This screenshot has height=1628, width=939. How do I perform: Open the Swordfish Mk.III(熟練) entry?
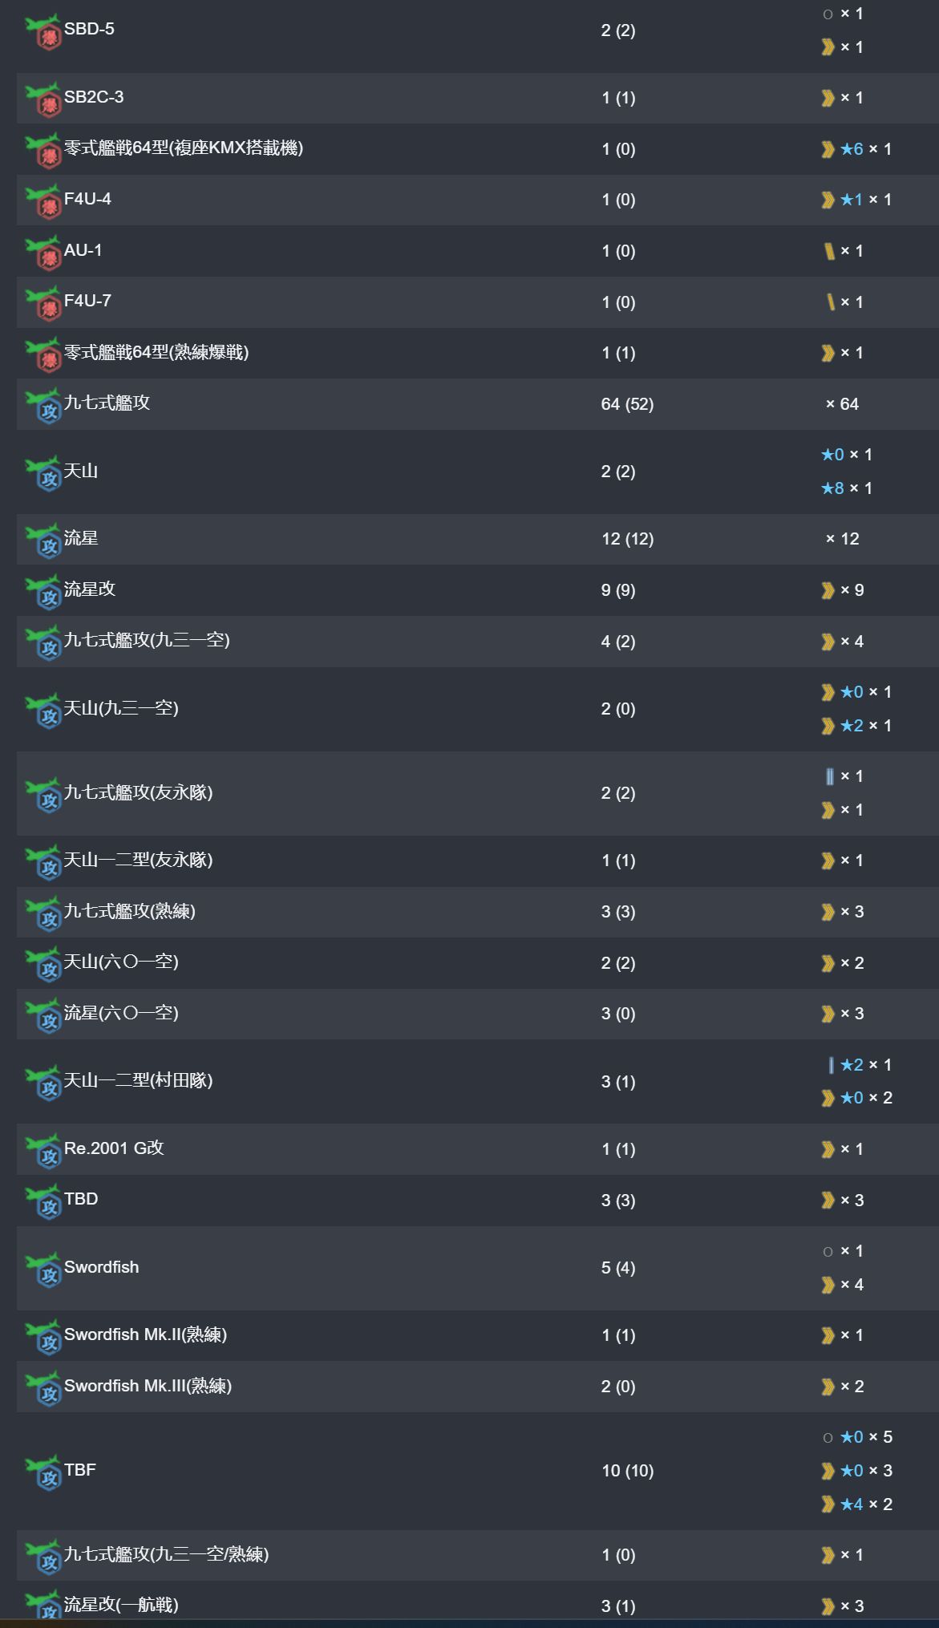[x=148, y=1386]
